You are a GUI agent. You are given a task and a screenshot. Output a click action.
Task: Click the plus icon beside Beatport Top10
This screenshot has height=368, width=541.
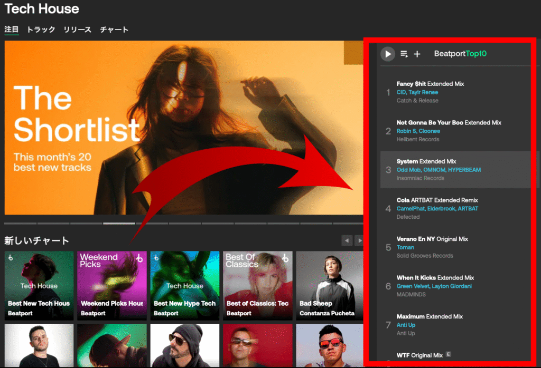click(417, 54)
